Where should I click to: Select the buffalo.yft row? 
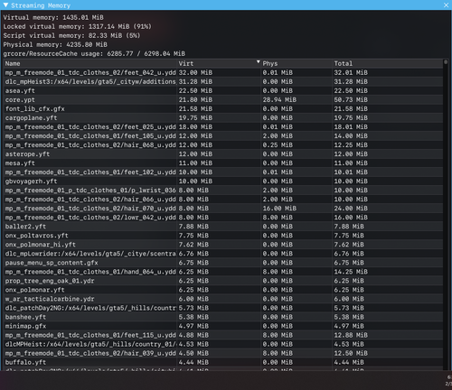(x=223, y=362)
